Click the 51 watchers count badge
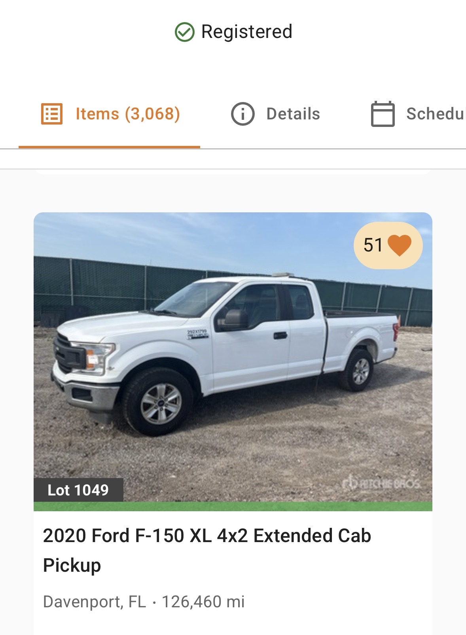Viewport: 466px width, 635px height. tap(388, 246)
